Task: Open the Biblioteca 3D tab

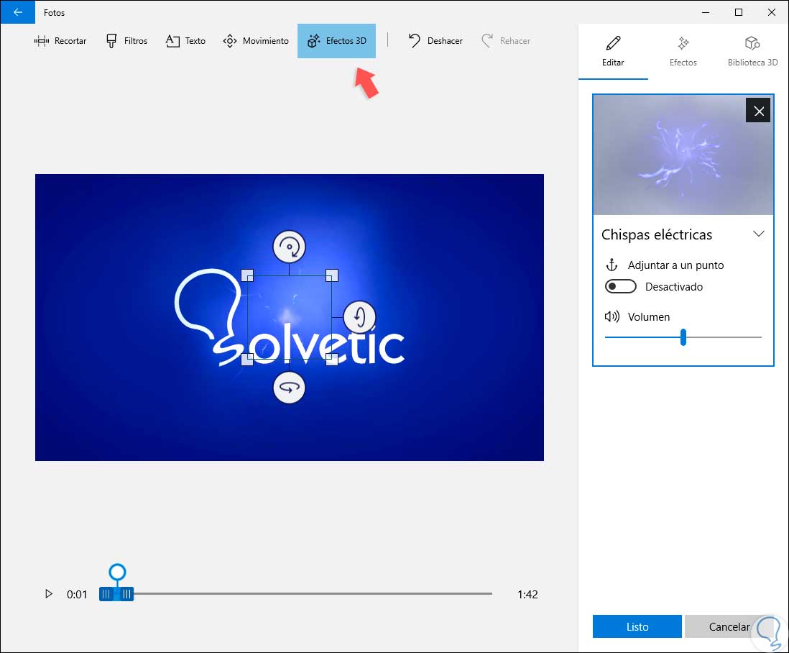Action: tap(752, 51)
